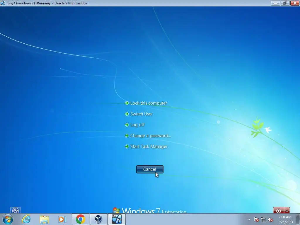This screenshot has height=225, width=300.
Task: Open the Windows Start orb
Action: coord(8,219)
